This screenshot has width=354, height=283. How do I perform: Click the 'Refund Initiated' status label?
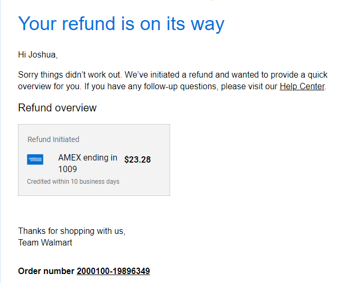pyautogui.click(x=53, y=139)
